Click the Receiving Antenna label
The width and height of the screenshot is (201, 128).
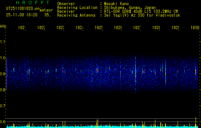[76, 15]
